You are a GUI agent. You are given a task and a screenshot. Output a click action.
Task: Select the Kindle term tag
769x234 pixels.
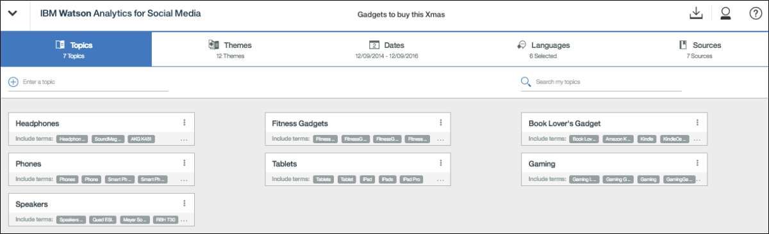click(647, 139)
